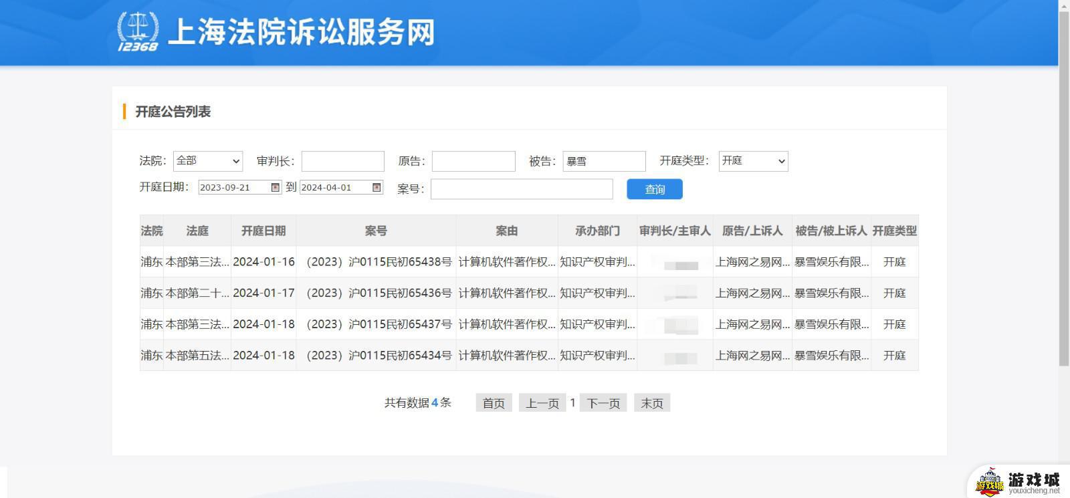This screenshot has height=498, width=1070.
Task: Click the 被告 field containing 暴雪
Action: tap(605, 161)
